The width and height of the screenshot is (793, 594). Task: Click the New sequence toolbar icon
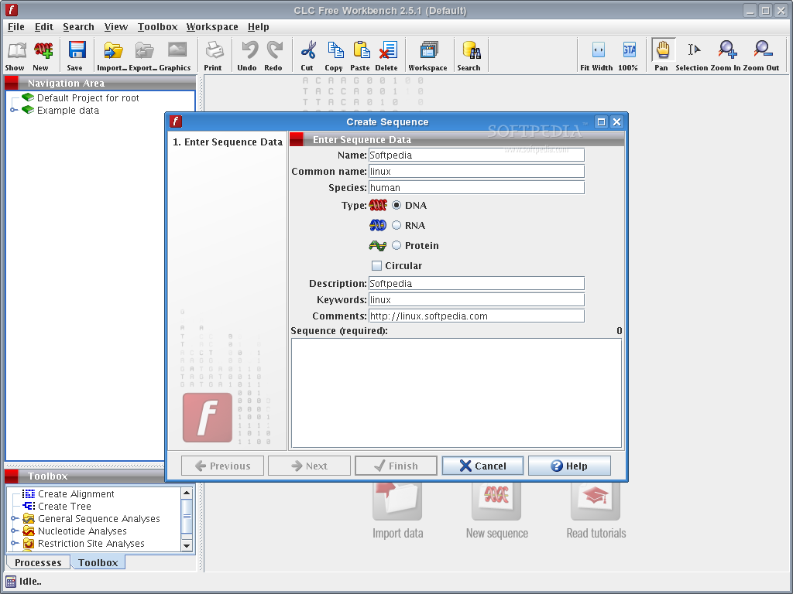click(x=43, y=51)
